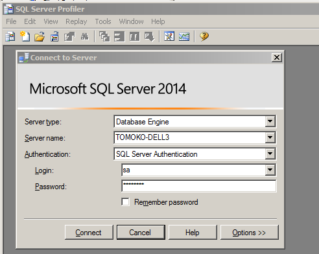The height and width of the screenshot is (254, 319).
Task: Launch Database Engine Tuning Advisor icon
Action: coord(169,36)
